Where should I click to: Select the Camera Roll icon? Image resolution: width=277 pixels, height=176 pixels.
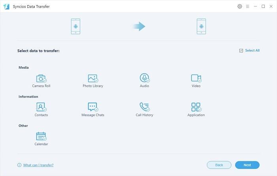[x=41, y=78]
